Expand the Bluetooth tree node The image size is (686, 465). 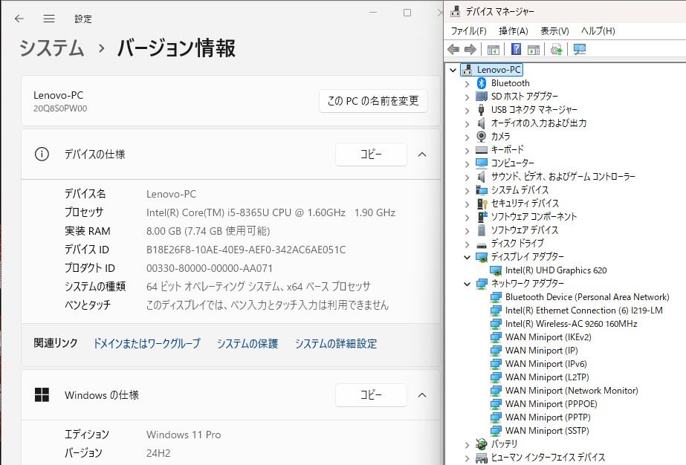coord(467,83)
